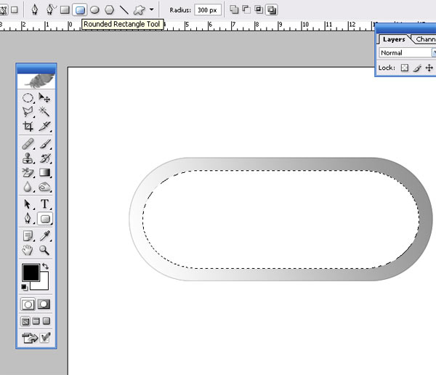Pick the Blur tool
The height and width of the screenshot is (375, 436).
(28, 187)
